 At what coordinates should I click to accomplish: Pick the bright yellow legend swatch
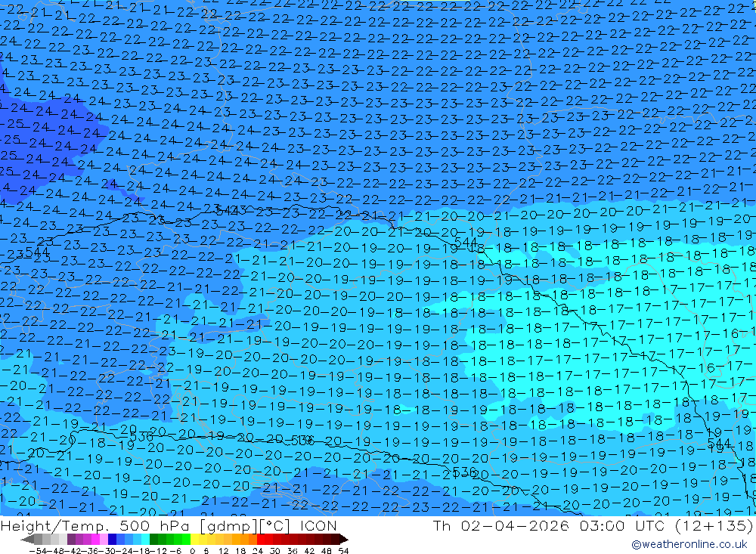[x=195, y=540]
